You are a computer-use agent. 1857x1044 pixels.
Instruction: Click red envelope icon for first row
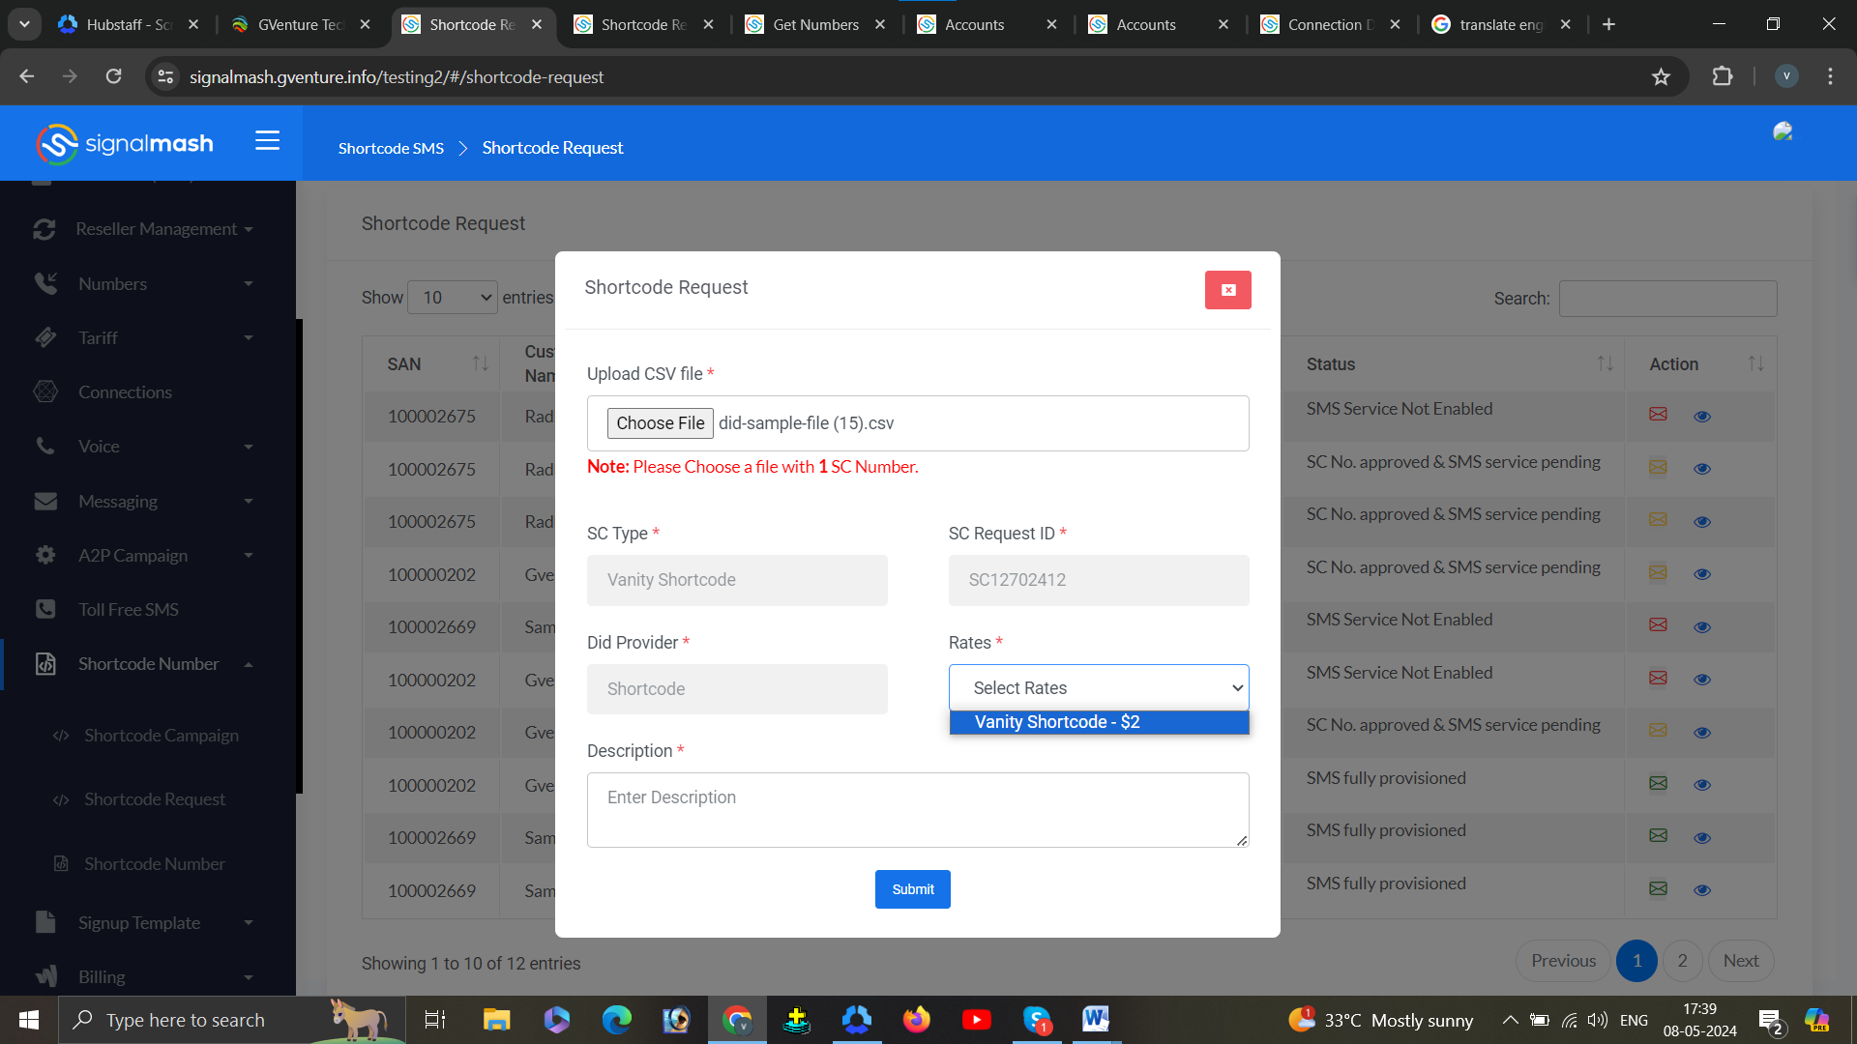point(1658,415)
